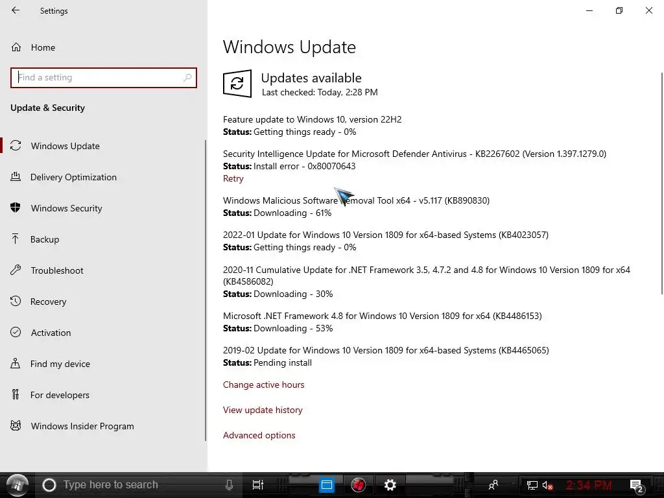Image resolution: width=664 pixels, height=498 pixels.
Task: Click the sidebar vertical scrollbar
Action: (x=206, y=290)
